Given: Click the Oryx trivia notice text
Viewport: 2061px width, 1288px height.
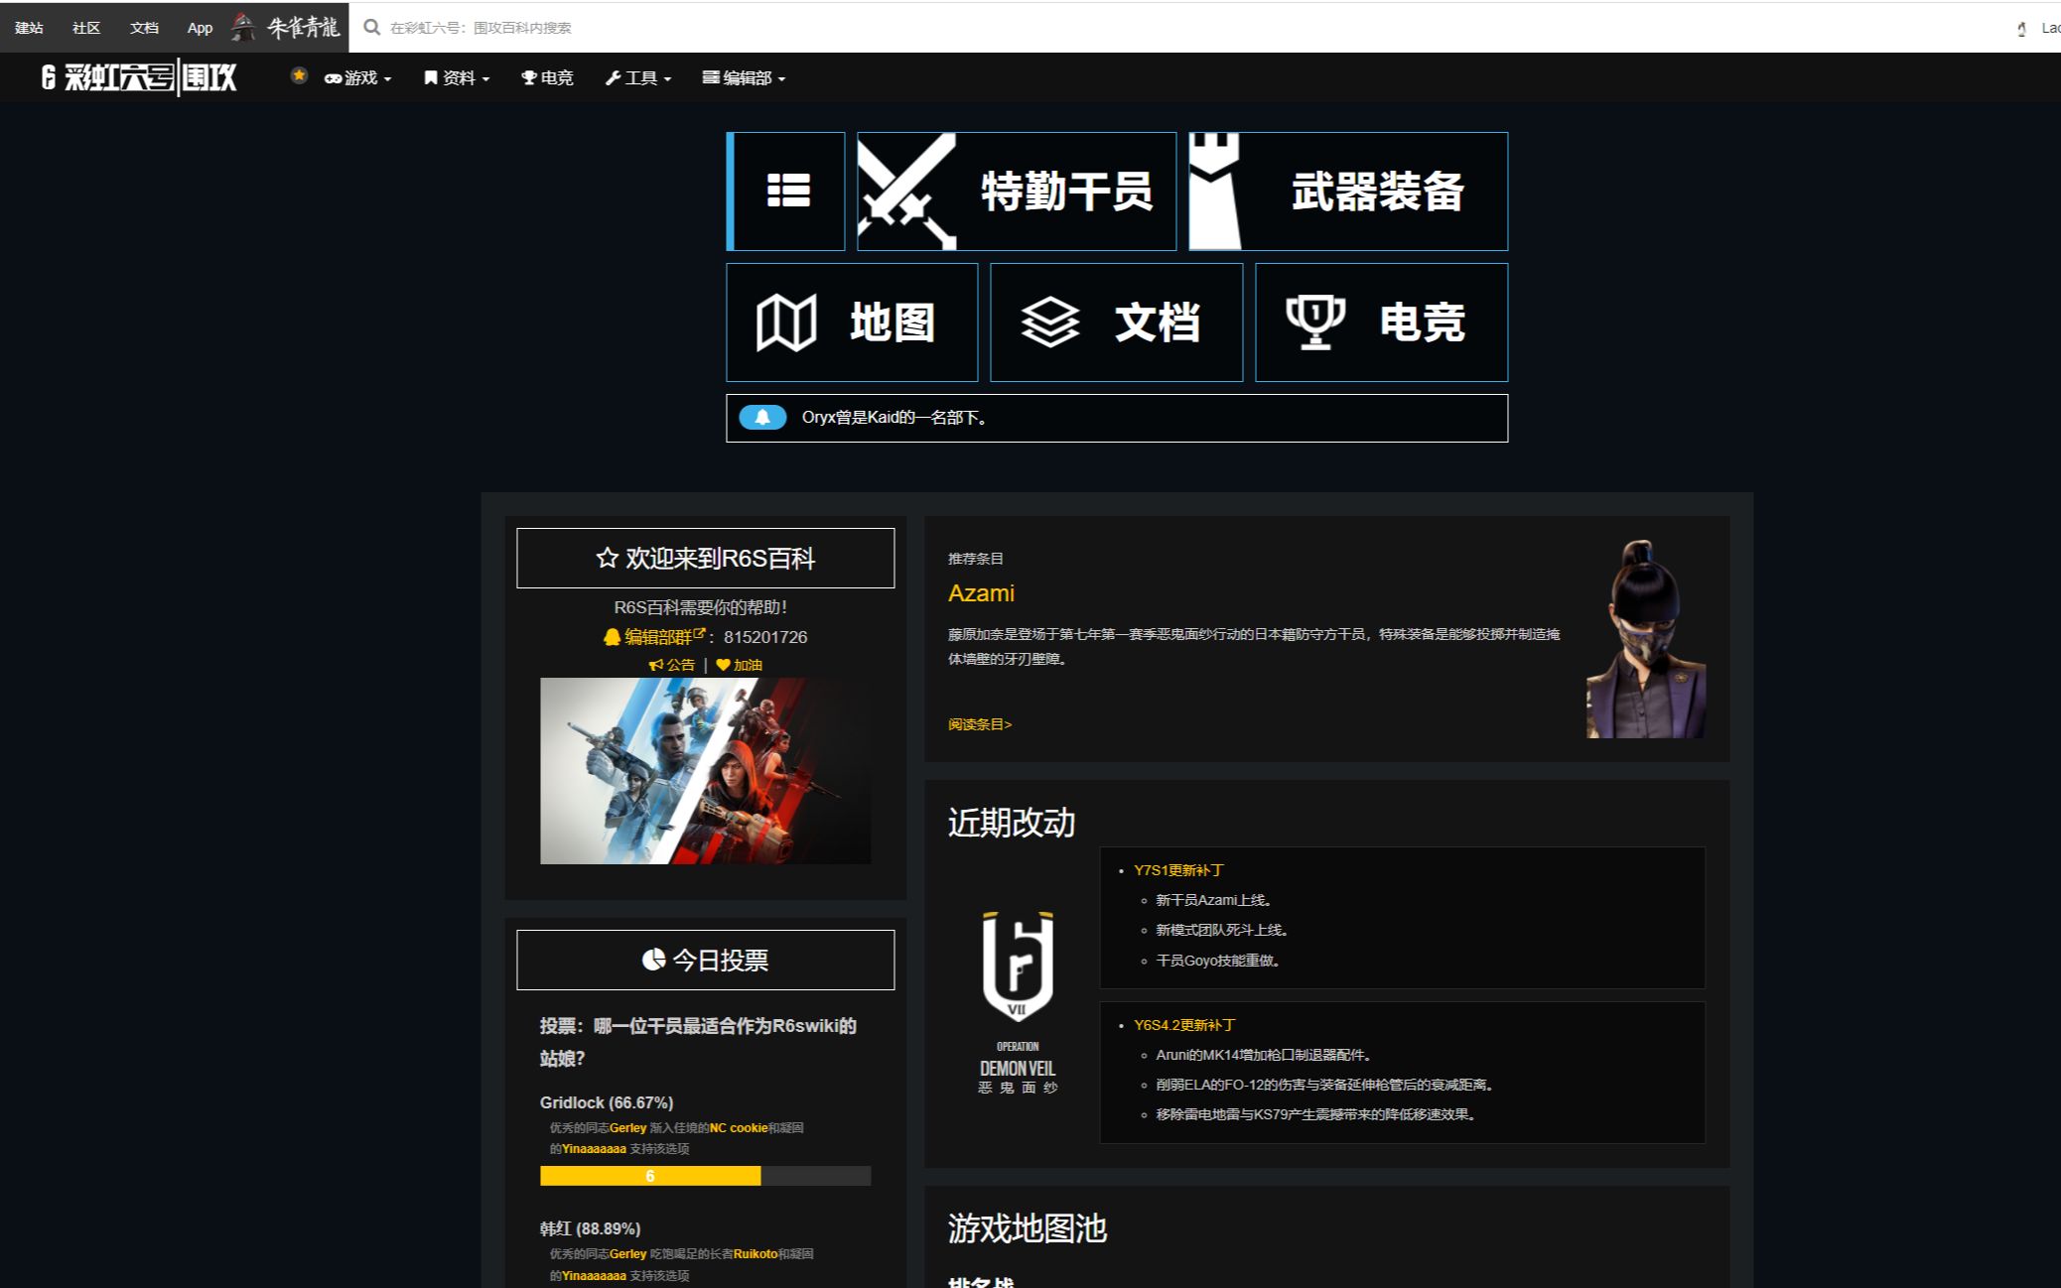Looking at the screenshot, I should [896, 418].
